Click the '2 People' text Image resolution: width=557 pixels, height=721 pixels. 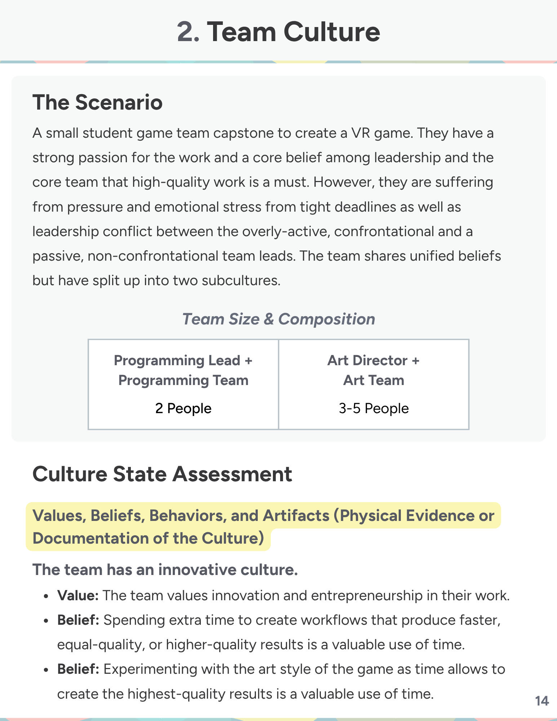pyautogui.click(x=183, y=408)
